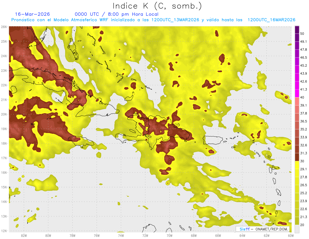Click the '66W' longitude label
Viewport: 309px width, 239px height.
[x=218, y=235]
